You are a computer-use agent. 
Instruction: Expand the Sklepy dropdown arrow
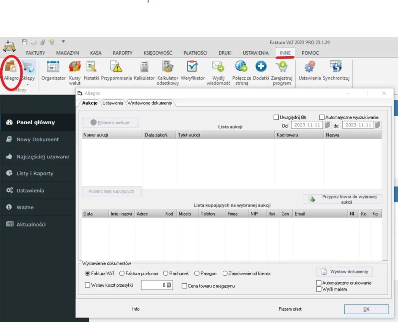pyautogui.click(x=28, y=85)
